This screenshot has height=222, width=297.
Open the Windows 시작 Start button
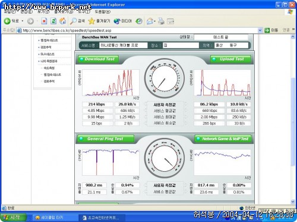pos(13,217)
